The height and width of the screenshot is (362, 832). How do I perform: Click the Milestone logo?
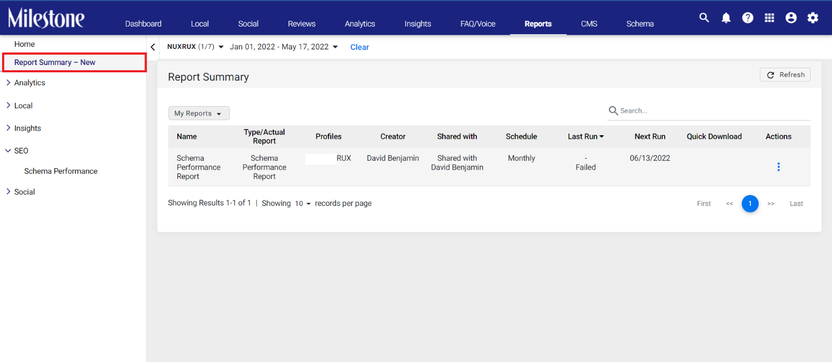46,18
